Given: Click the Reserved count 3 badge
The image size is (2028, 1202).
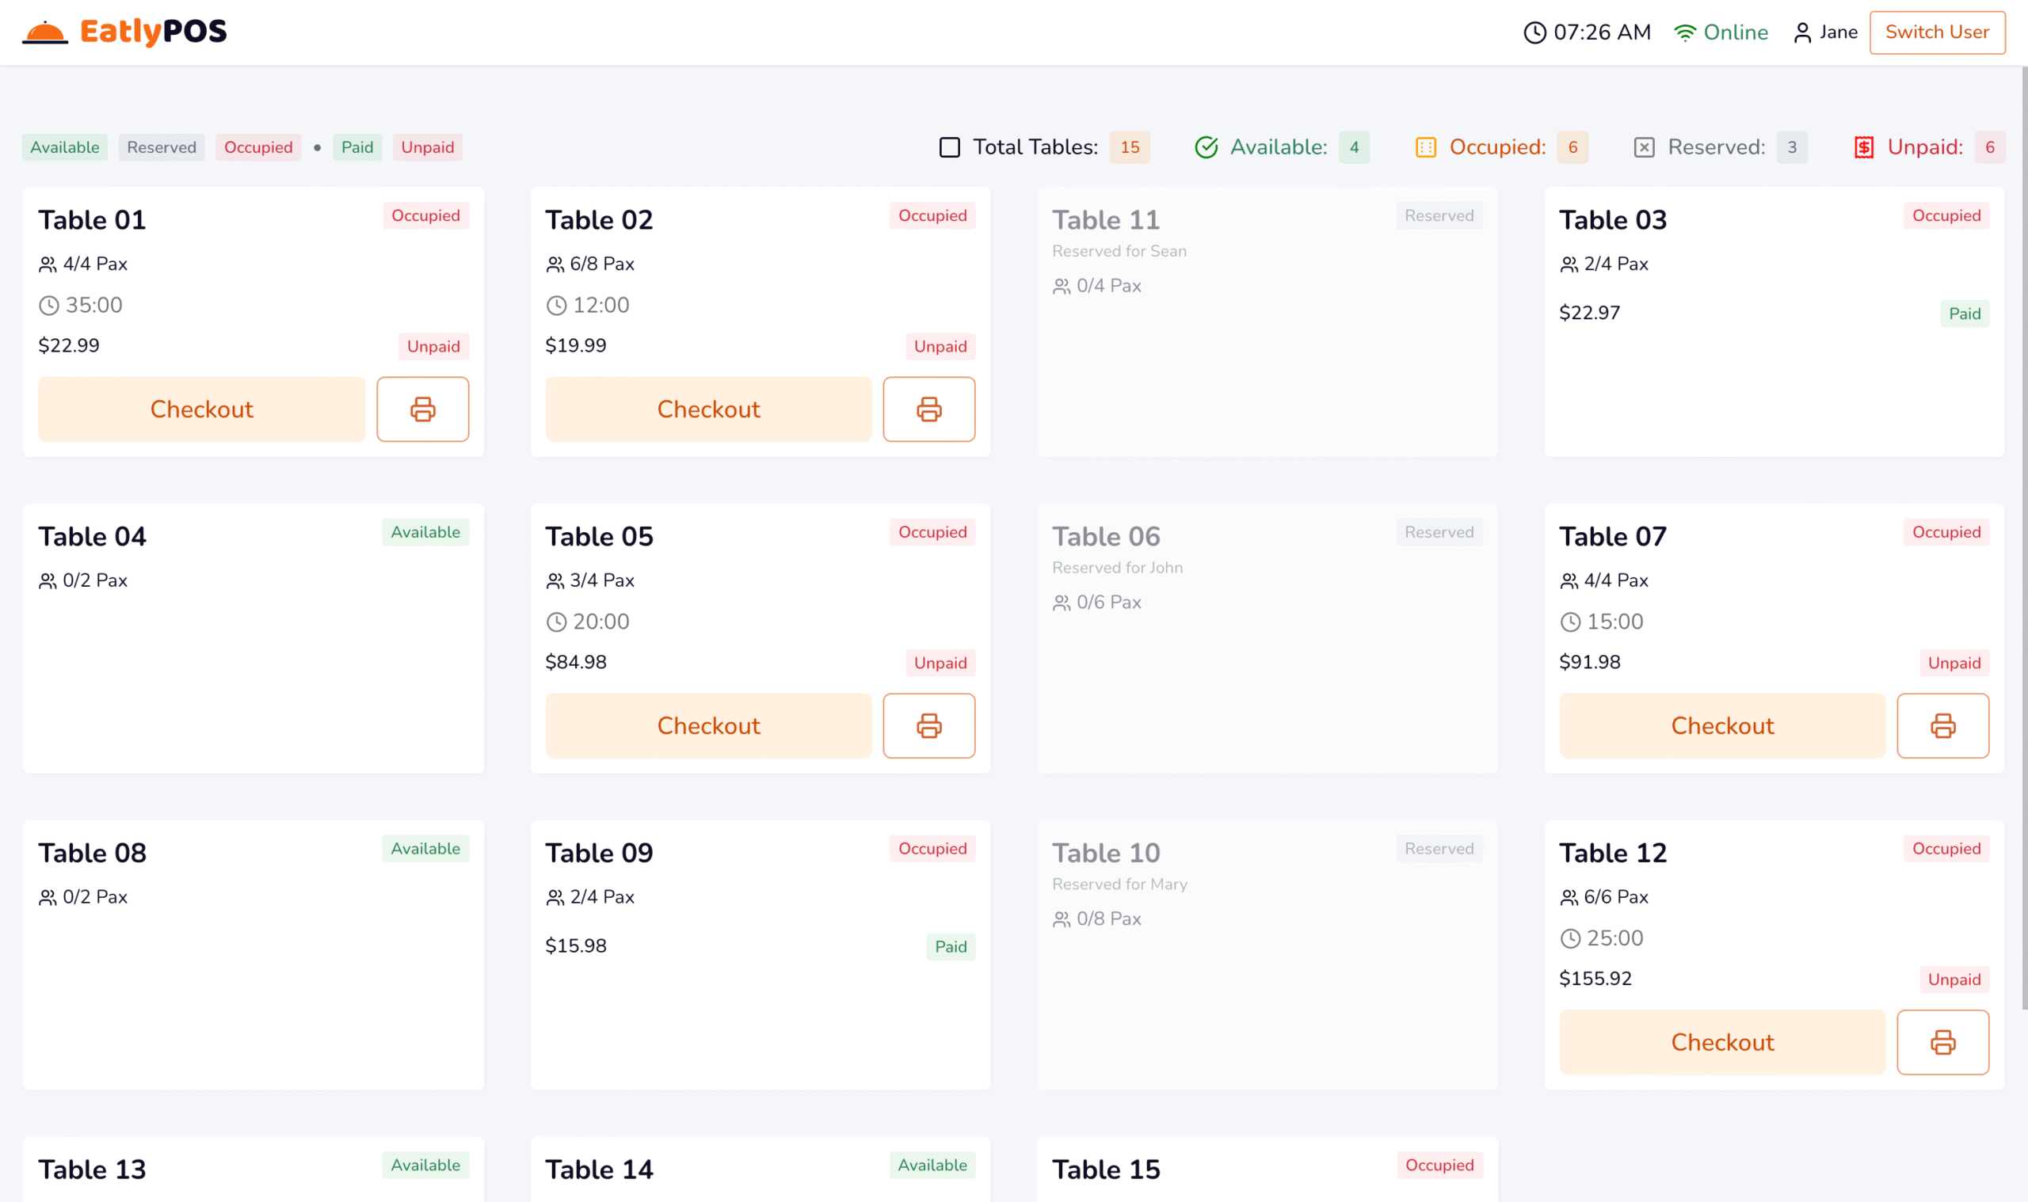Looking at the screenshot, I should 1792,147.
